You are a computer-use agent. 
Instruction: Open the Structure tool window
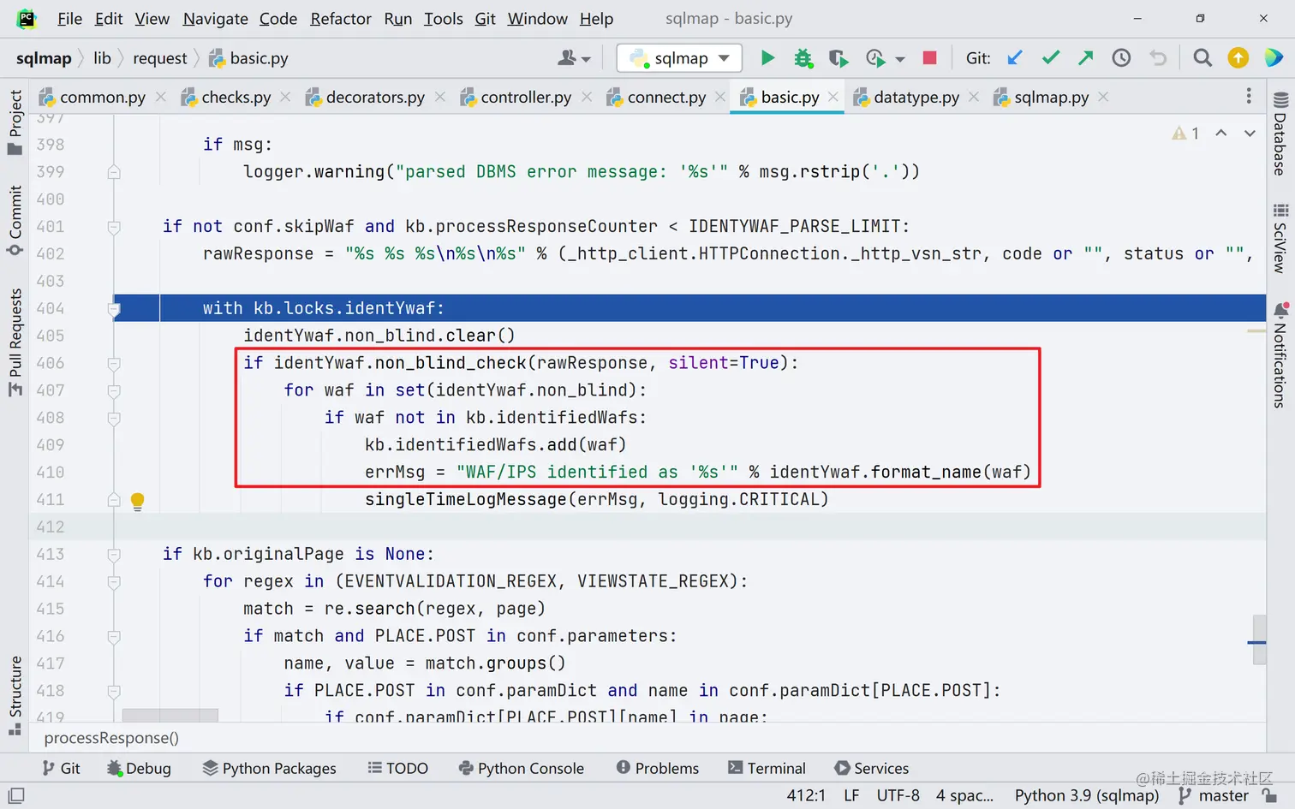point(15,695)
